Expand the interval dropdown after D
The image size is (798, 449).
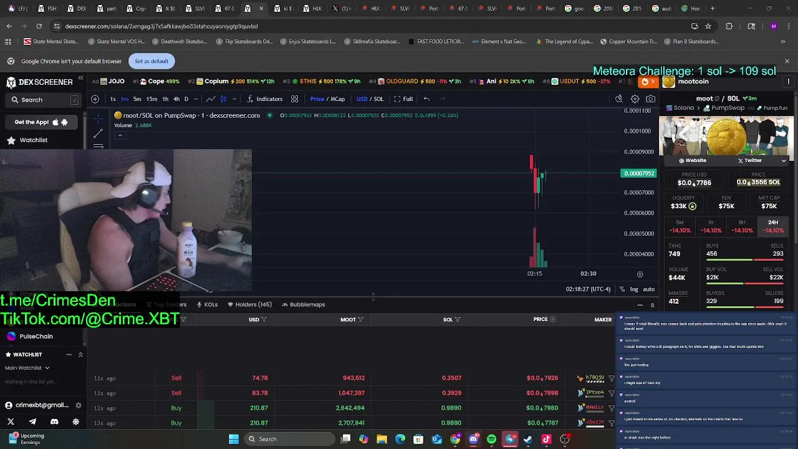pyautogui.click(x=196, y=99)
